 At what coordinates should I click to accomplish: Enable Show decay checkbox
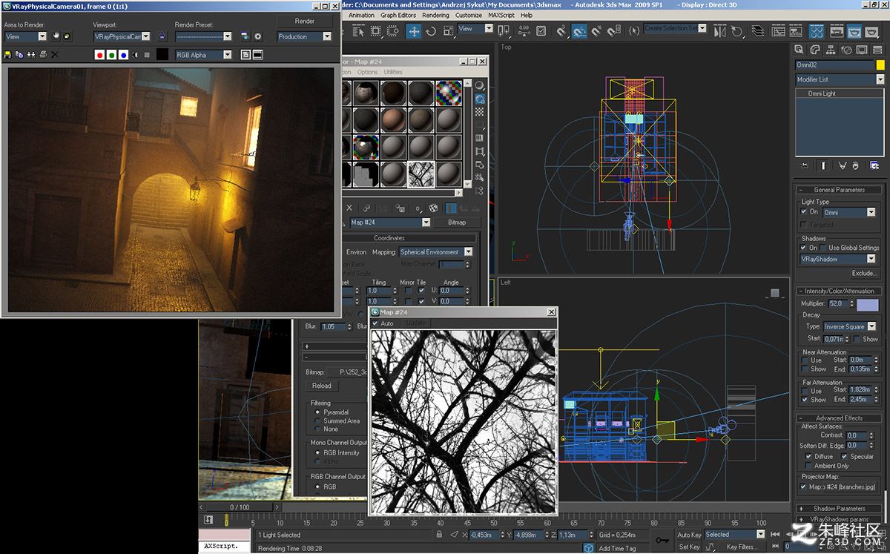857,339
